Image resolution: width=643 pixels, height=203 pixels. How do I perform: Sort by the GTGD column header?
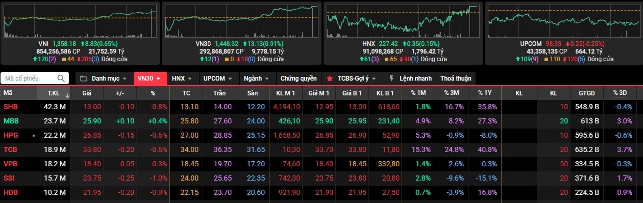(586, 93)
